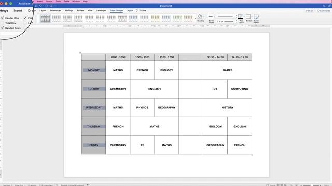Click the print icon in quick access toolbar
Screen dimensions: 332x186
(51, 6)
